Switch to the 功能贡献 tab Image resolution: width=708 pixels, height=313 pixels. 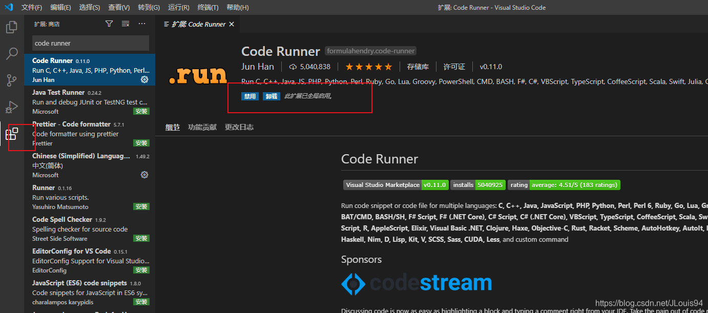[202, 127]
